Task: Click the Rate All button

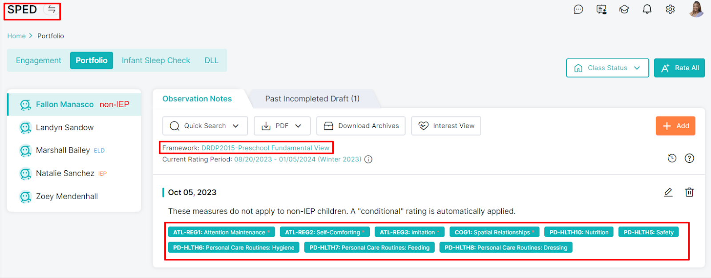Action: point(679,68)
